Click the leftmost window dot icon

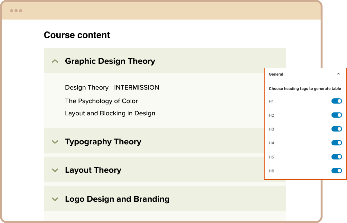pyautogui.click(x=12, y=10)
